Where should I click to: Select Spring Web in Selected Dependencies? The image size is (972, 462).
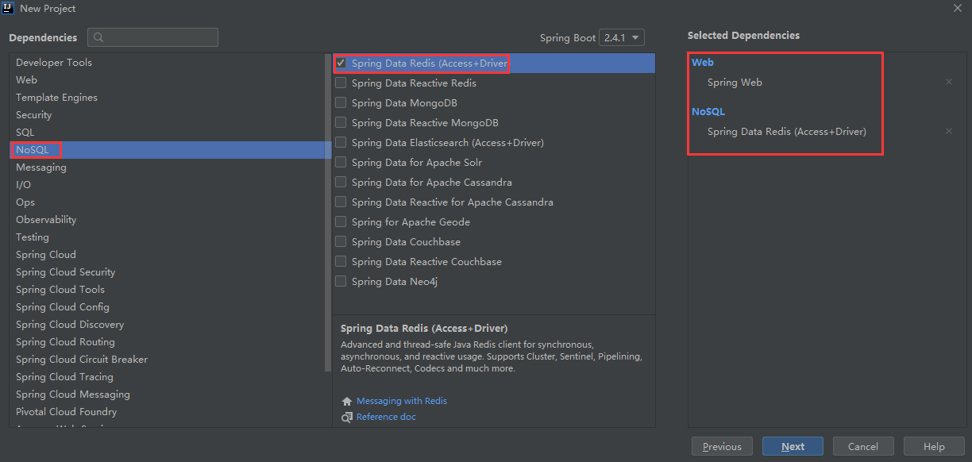click(x=735, y=82)
